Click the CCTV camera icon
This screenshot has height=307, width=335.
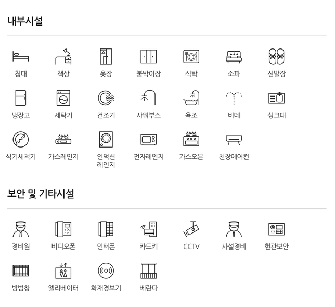click(x=191, y=229)
